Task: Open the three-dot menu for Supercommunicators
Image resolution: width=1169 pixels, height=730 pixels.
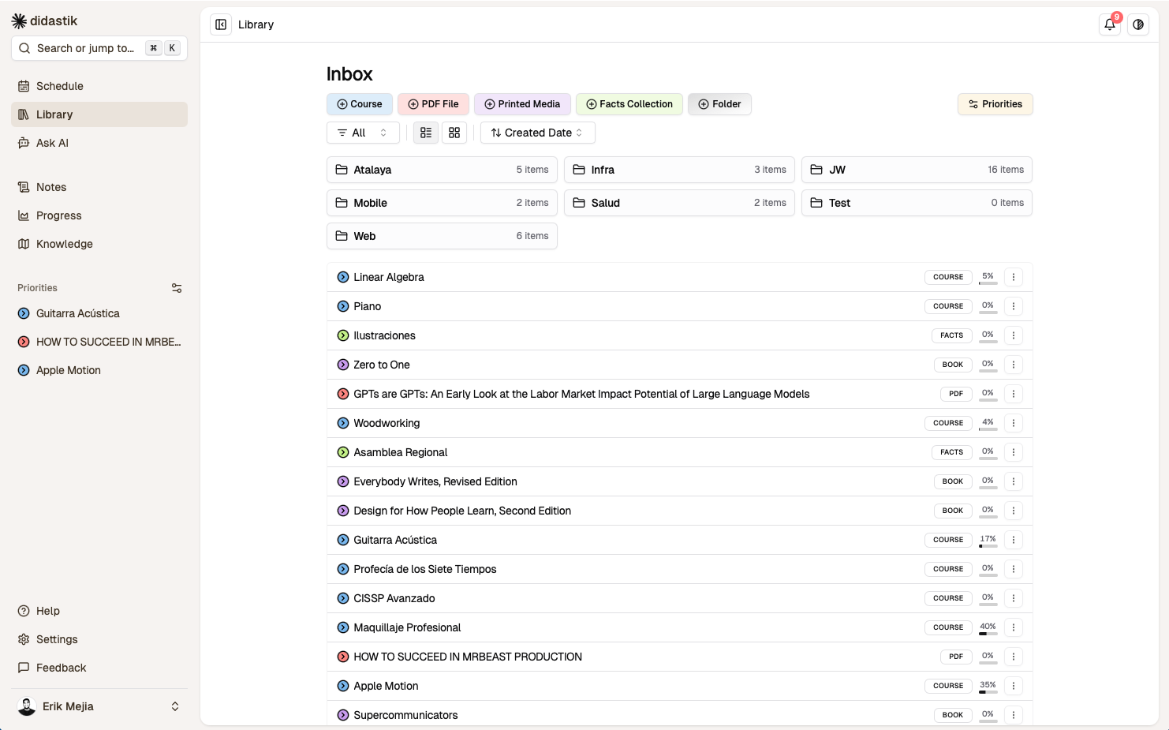Action: [x=1014, y=715]
